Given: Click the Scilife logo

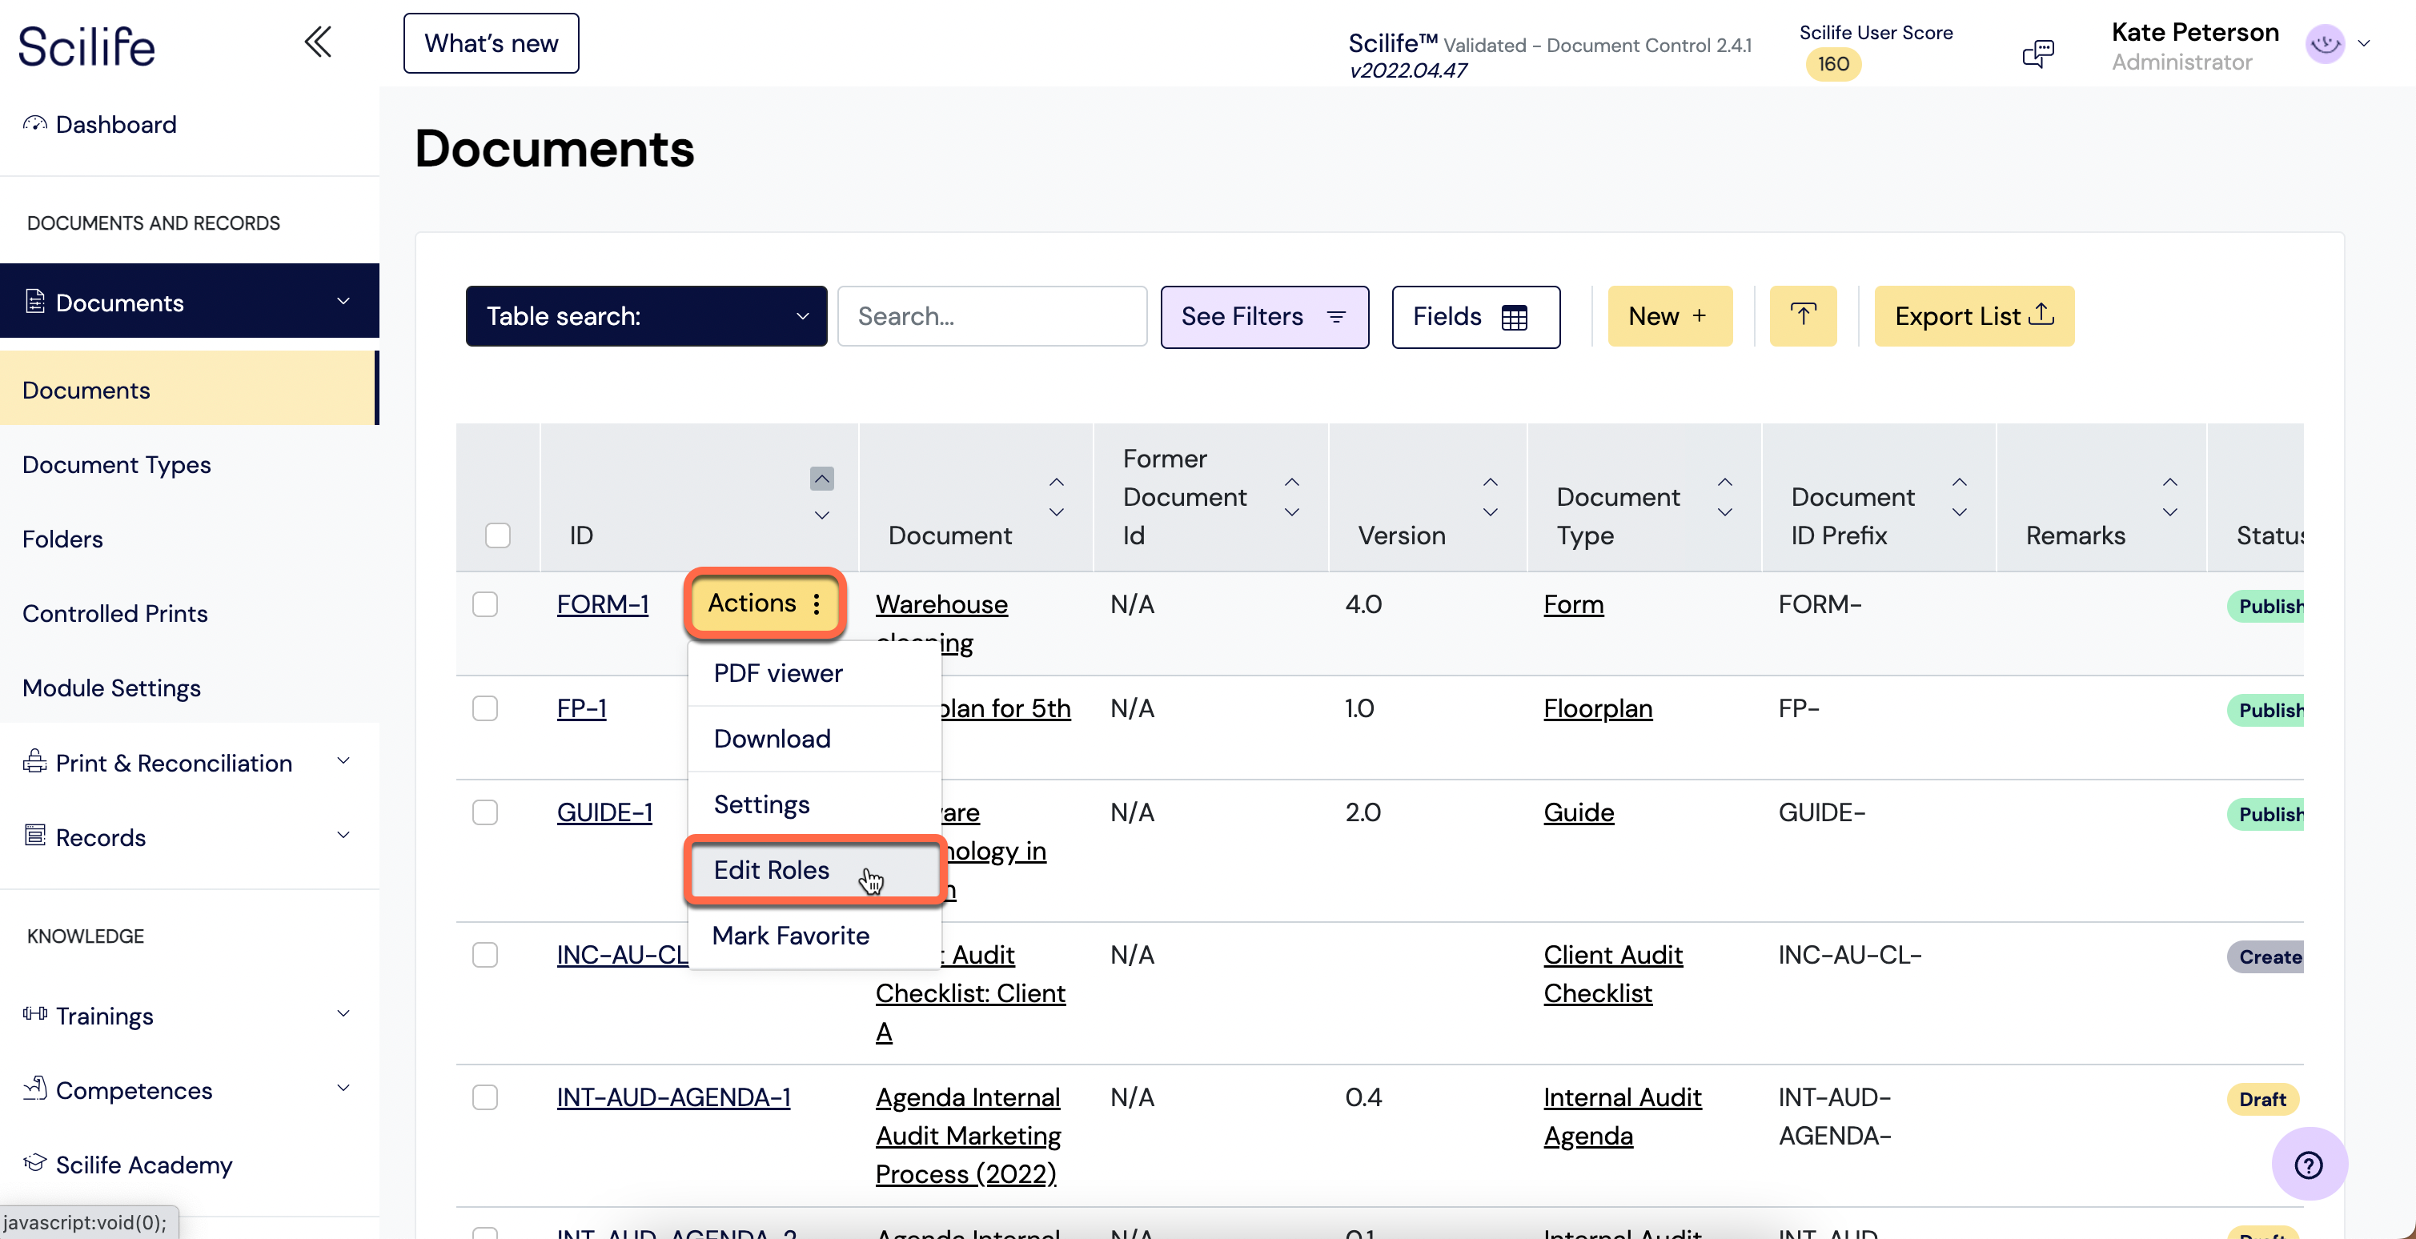Looking at the screenshot, I should [86, 45].
